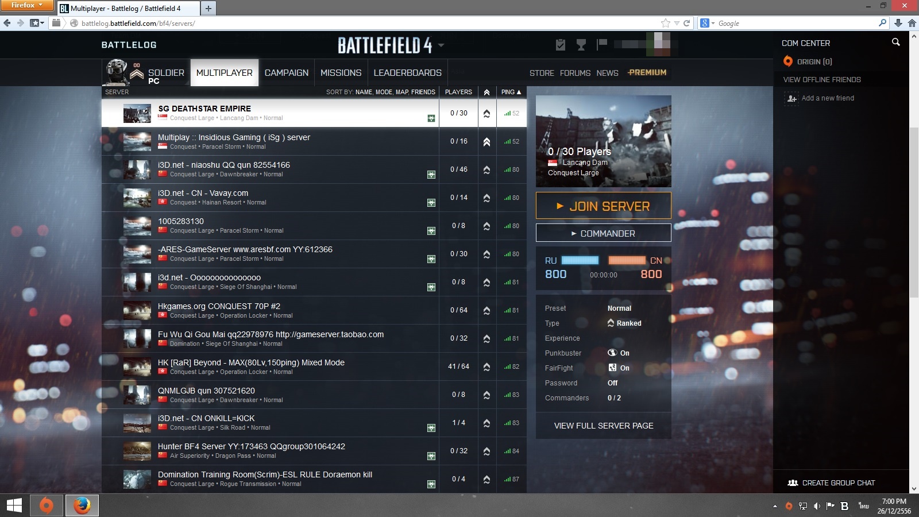Click Add a new friend

click(x=828, y=98)
